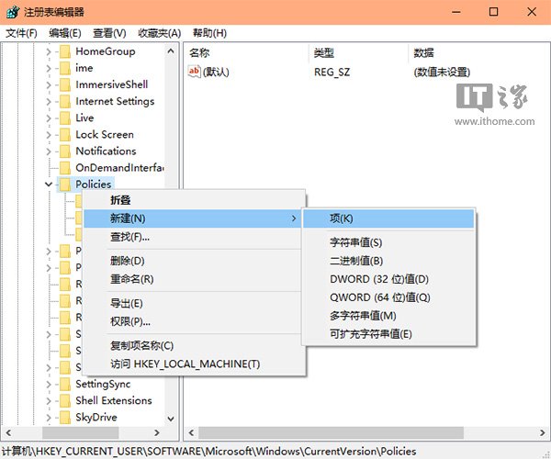Click the ab string icon of the default value
The height and width of the screenshot is (459, 551).
195,72
